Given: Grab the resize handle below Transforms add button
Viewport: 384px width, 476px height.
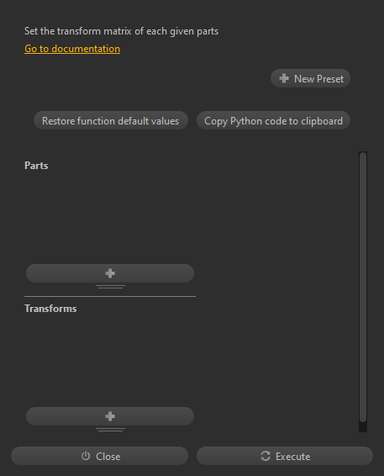Looking at the screenshot, I should point(110,430).
